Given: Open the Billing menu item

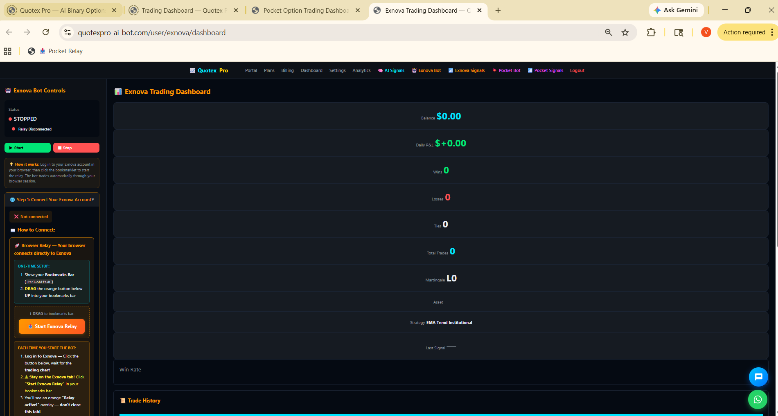Looking at the screenshot, I should pos(287,70).
